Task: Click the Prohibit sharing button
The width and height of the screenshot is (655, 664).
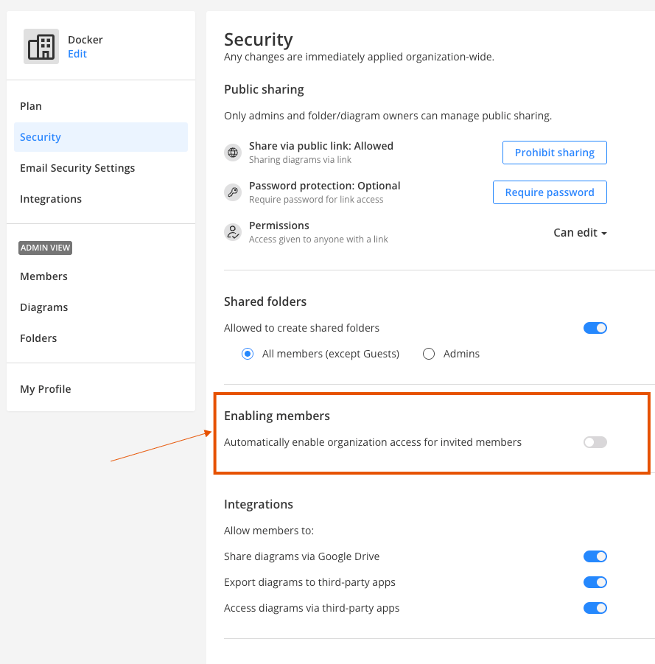Action: (x=554, y=152)
